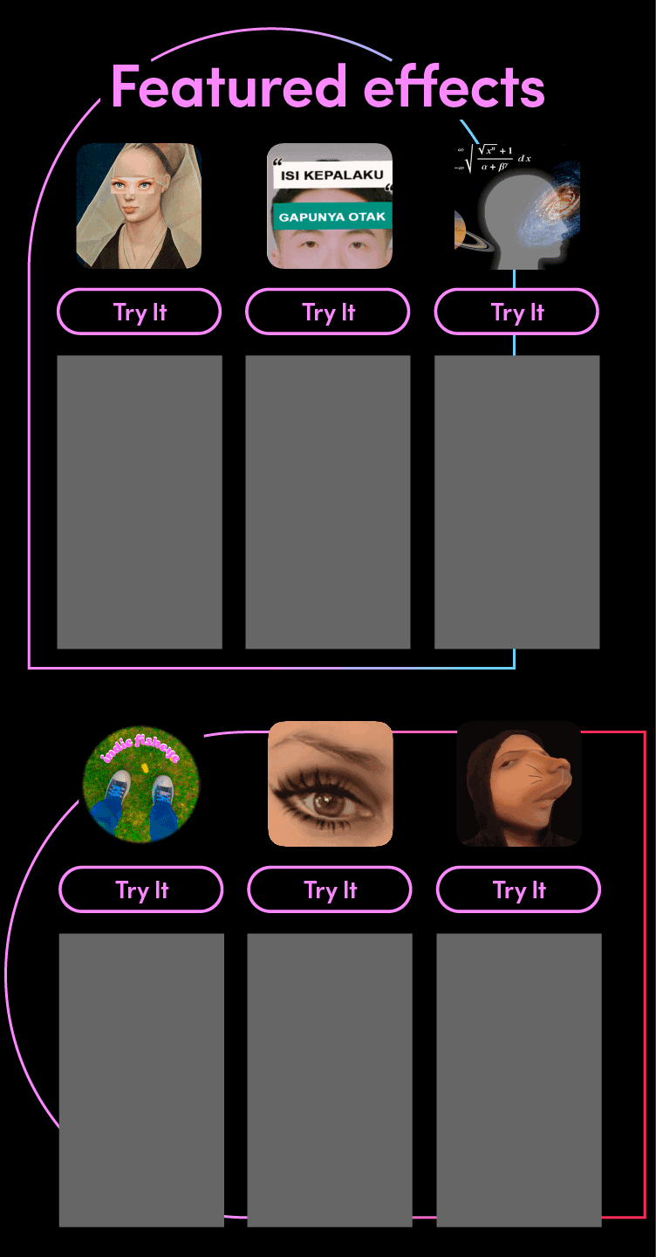The image size is (656, 1257).
Task: Click Try It under the close-up eye effect
Action: 330,890
